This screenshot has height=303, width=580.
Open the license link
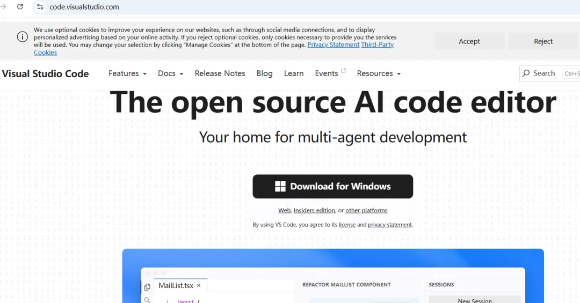click(347, 225)
